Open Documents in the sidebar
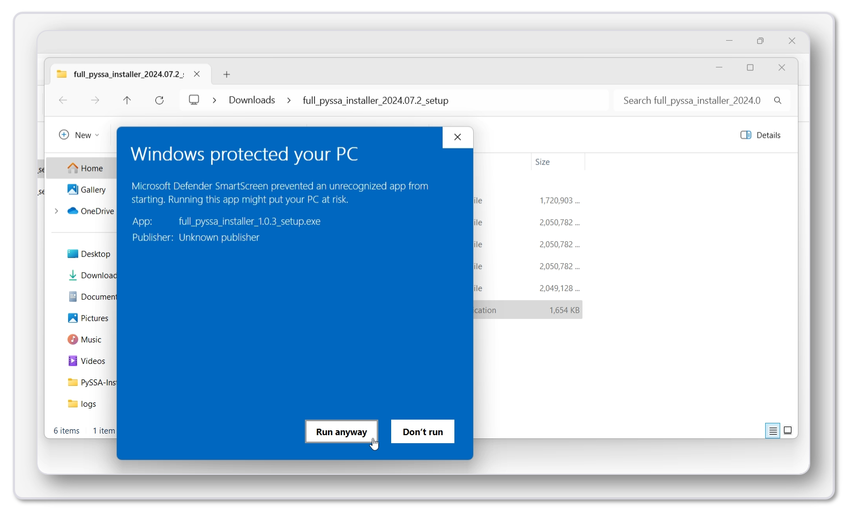Viewport: 852px width, 515px height. 92,297
